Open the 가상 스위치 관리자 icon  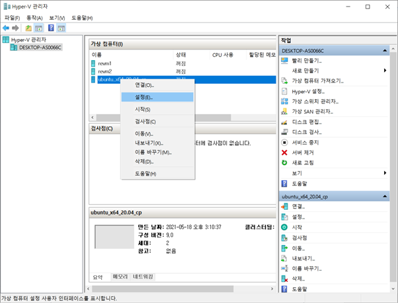tap(284, 102)
